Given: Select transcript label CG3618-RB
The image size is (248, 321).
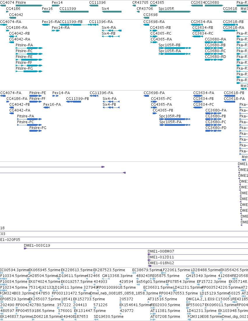Looking at the screenshot, I should point(233,22).
